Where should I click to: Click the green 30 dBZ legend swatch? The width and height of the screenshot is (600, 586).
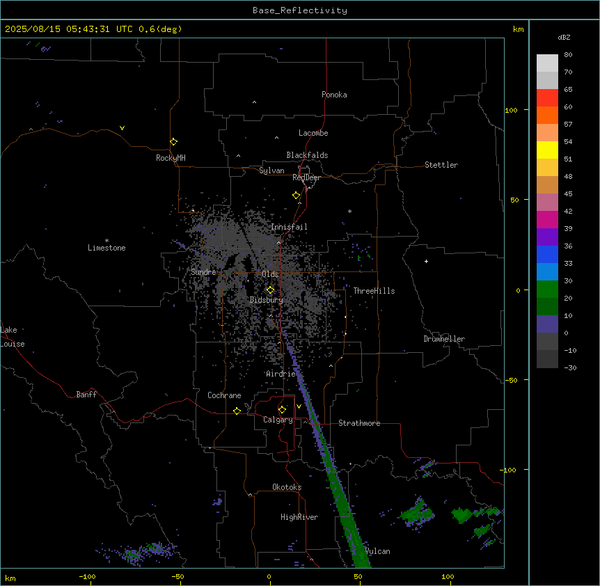(547, 290)
